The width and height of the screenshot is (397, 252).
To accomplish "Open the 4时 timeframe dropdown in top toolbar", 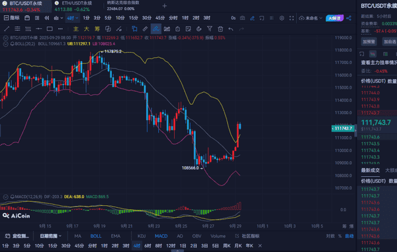I will [72, 18].
